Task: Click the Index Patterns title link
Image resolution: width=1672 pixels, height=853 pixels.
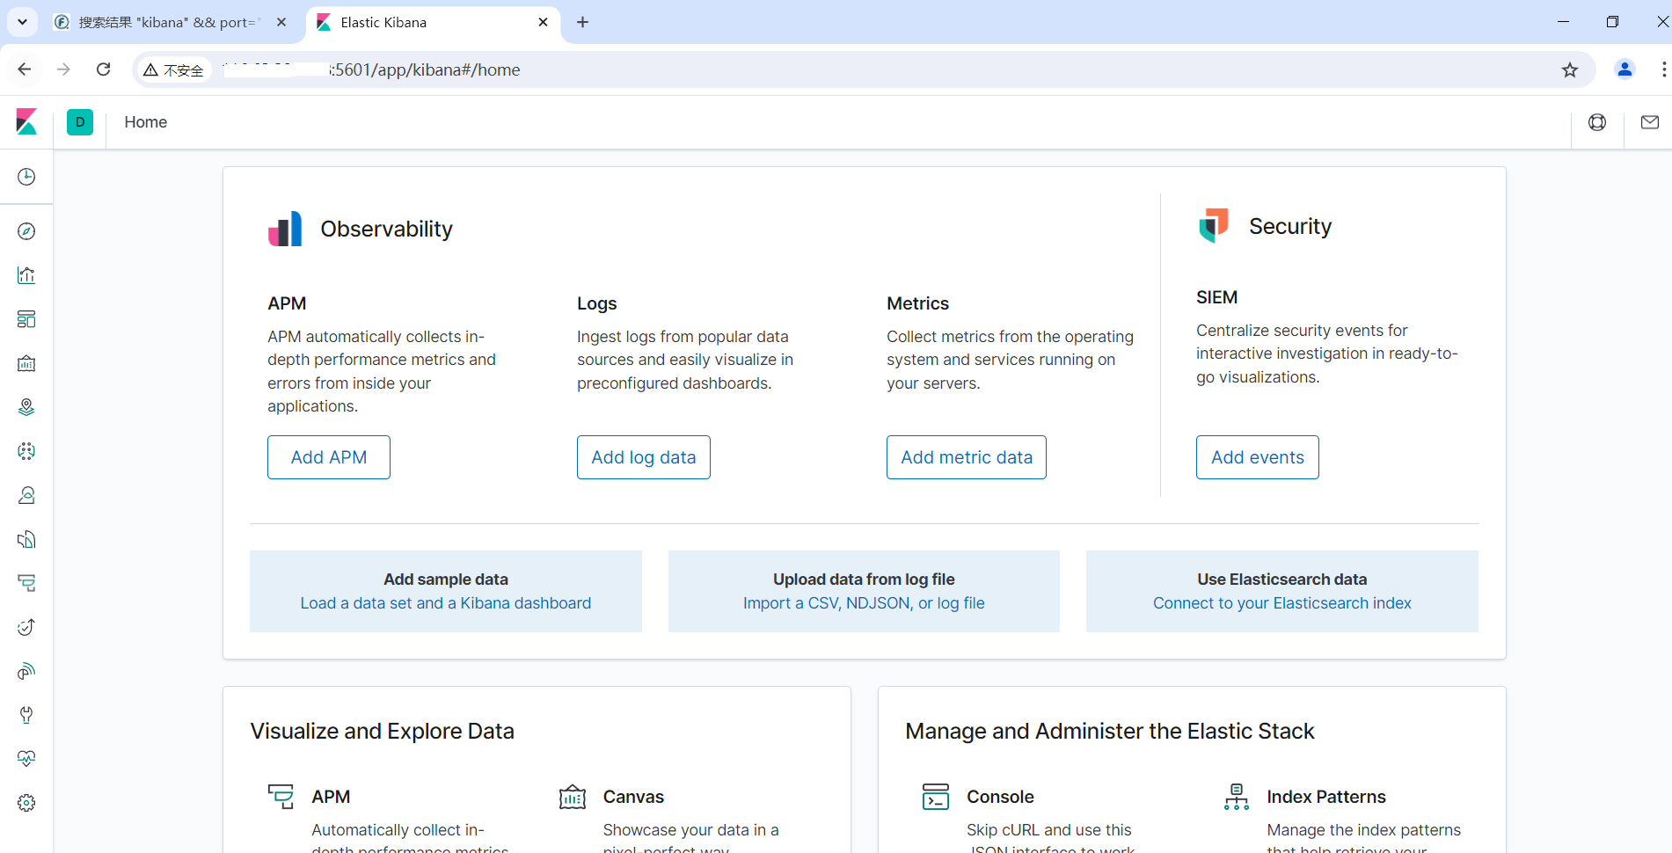Action: (x=1326, y=797)
